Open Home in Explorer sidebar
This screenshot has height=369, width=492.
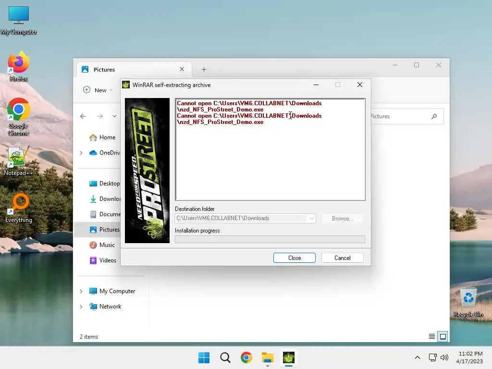102,137
